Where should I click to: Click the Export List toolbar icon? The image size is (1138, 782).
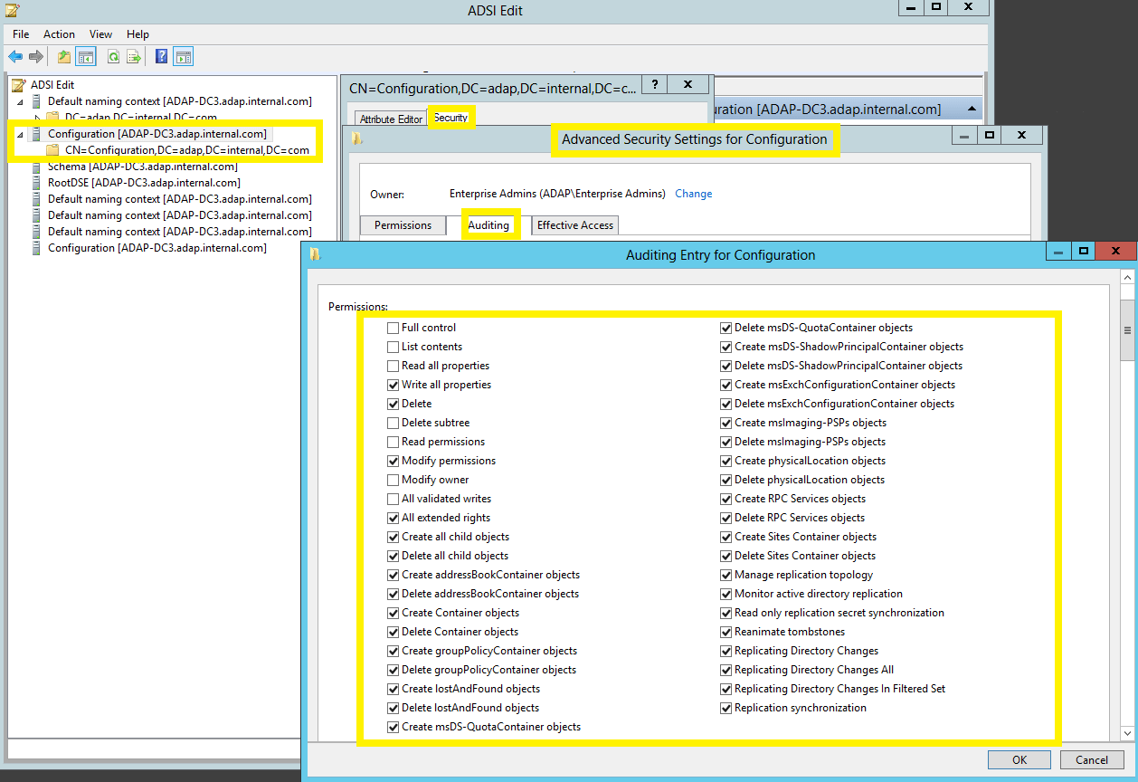click(133, 56)
